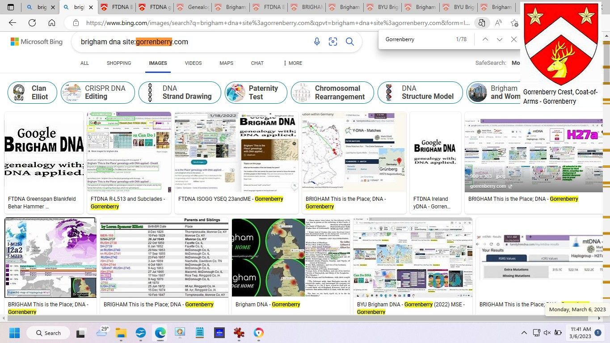This screenshot has height=343, width=610.
Task: Click the muted volume tray icon
Action: [x=547, y=333]
